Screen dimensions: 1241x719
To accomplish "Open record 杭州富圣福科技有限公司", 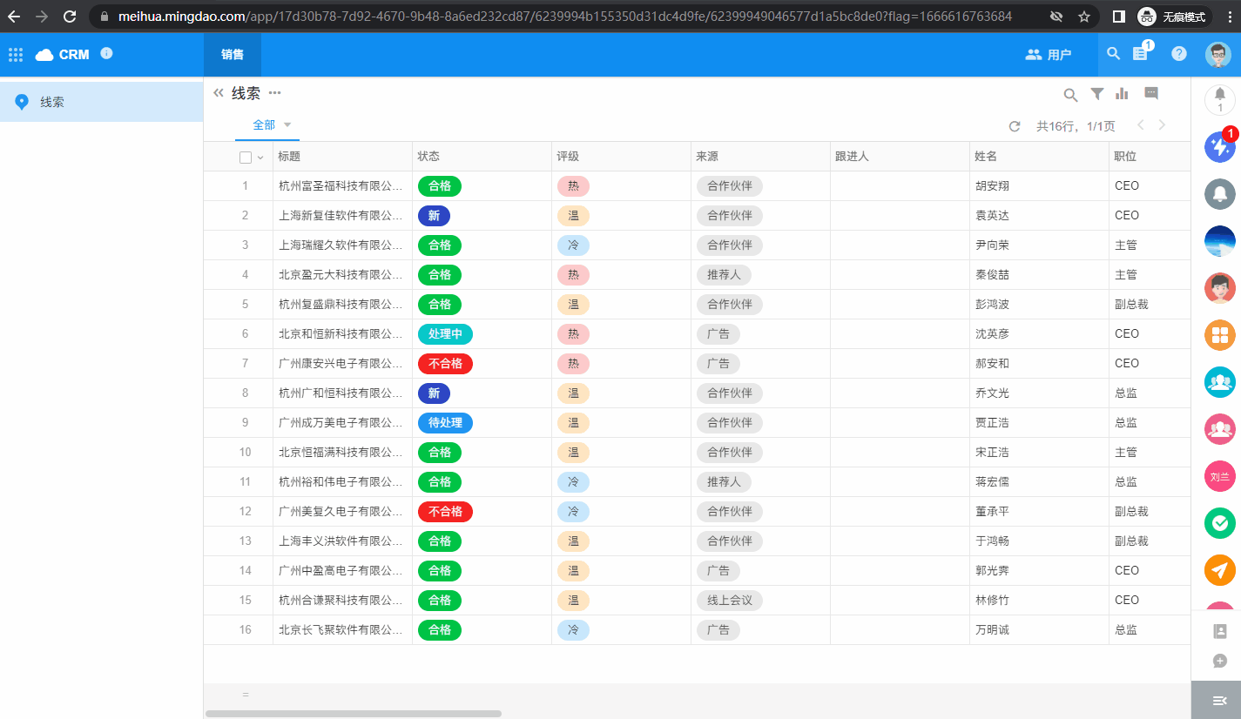I will (x=340, y=186).
